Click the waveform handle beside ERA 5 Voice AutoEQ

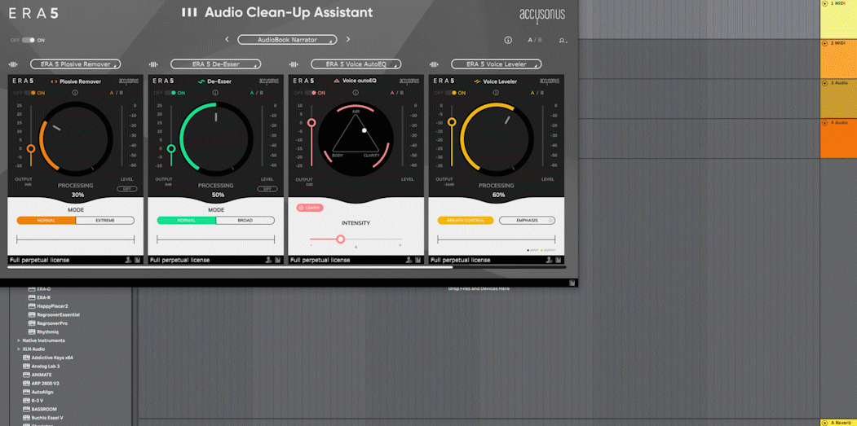point(294,64)
